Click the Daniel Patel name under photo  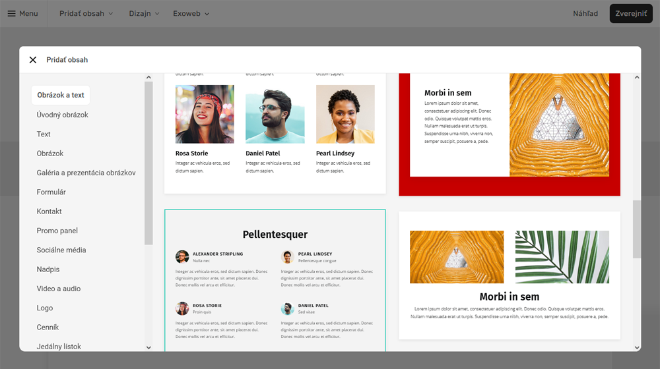(x=263, y=154)
